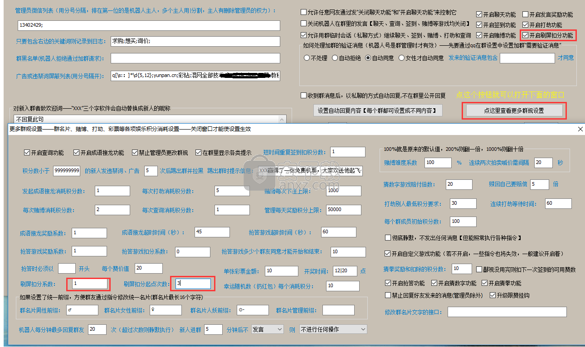Screen dimensions: 585x347
Task: Select 自动同意 radio option
Action: click(x=368, y=58)
